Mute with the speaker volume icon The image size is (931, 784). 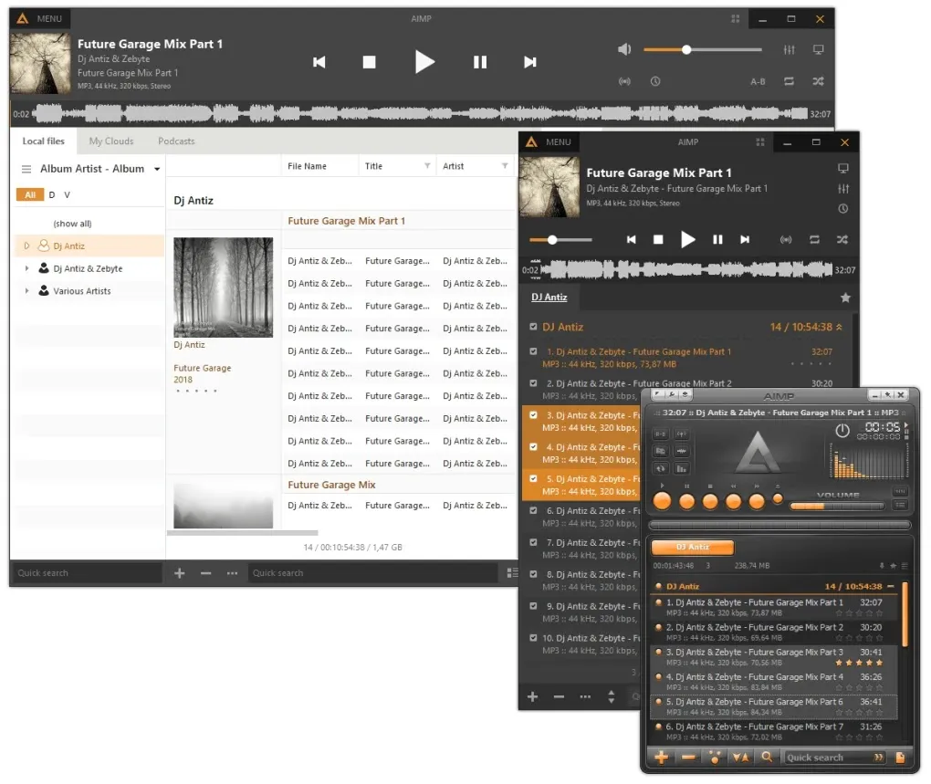point(624,49)
